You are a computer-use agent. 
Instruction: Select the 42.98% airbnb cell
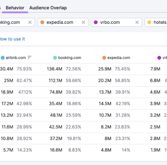(24, 103)
